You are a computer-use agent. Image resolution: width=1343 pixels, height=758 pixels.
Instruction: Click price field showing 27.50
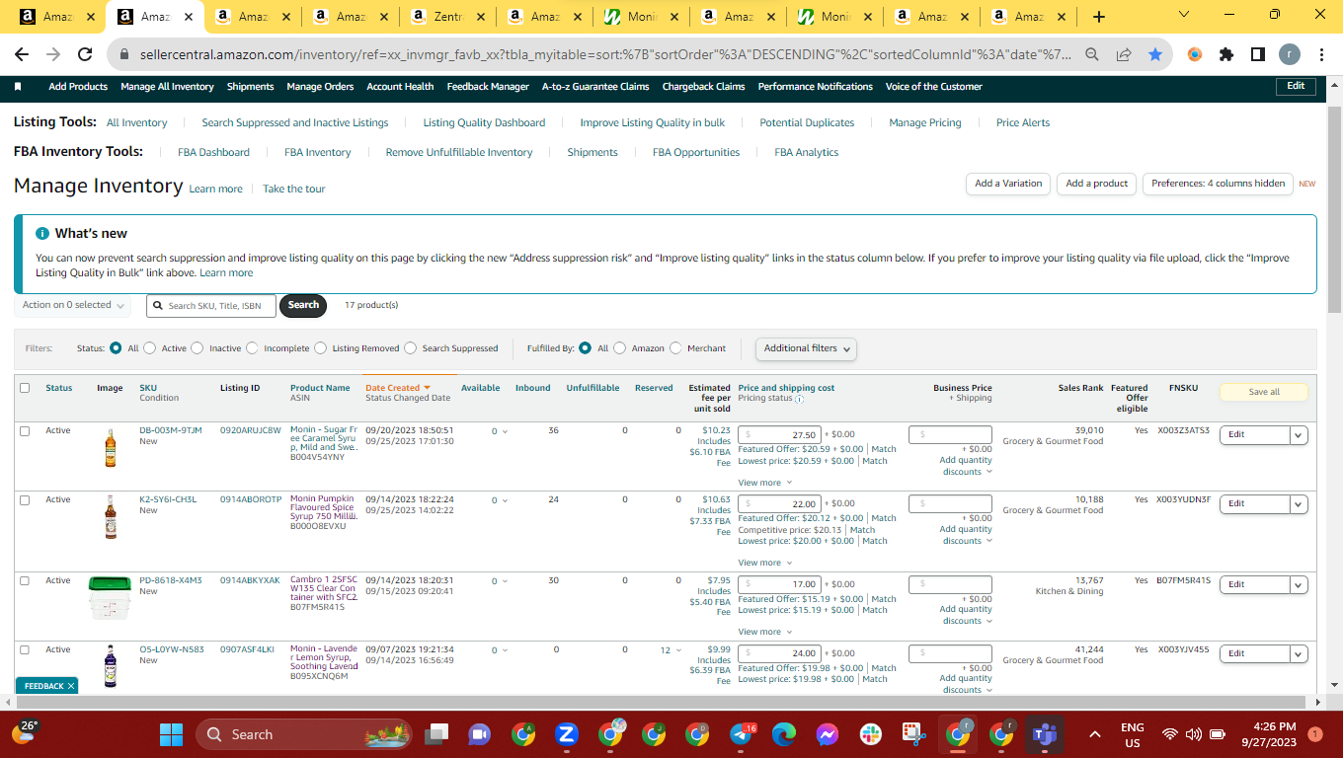click(780, 435)
